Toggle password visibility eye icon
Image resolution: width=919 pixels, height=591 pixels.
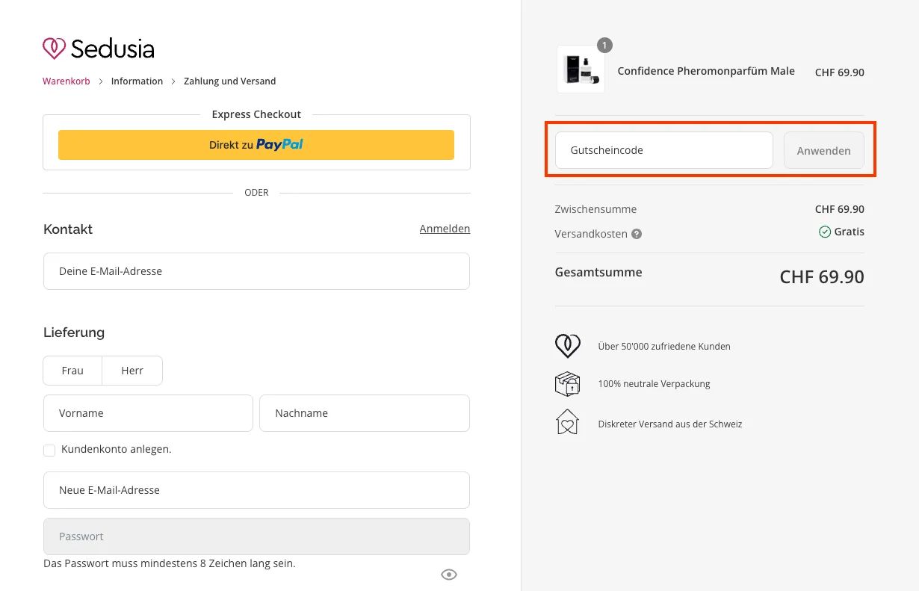coord(448,574)
